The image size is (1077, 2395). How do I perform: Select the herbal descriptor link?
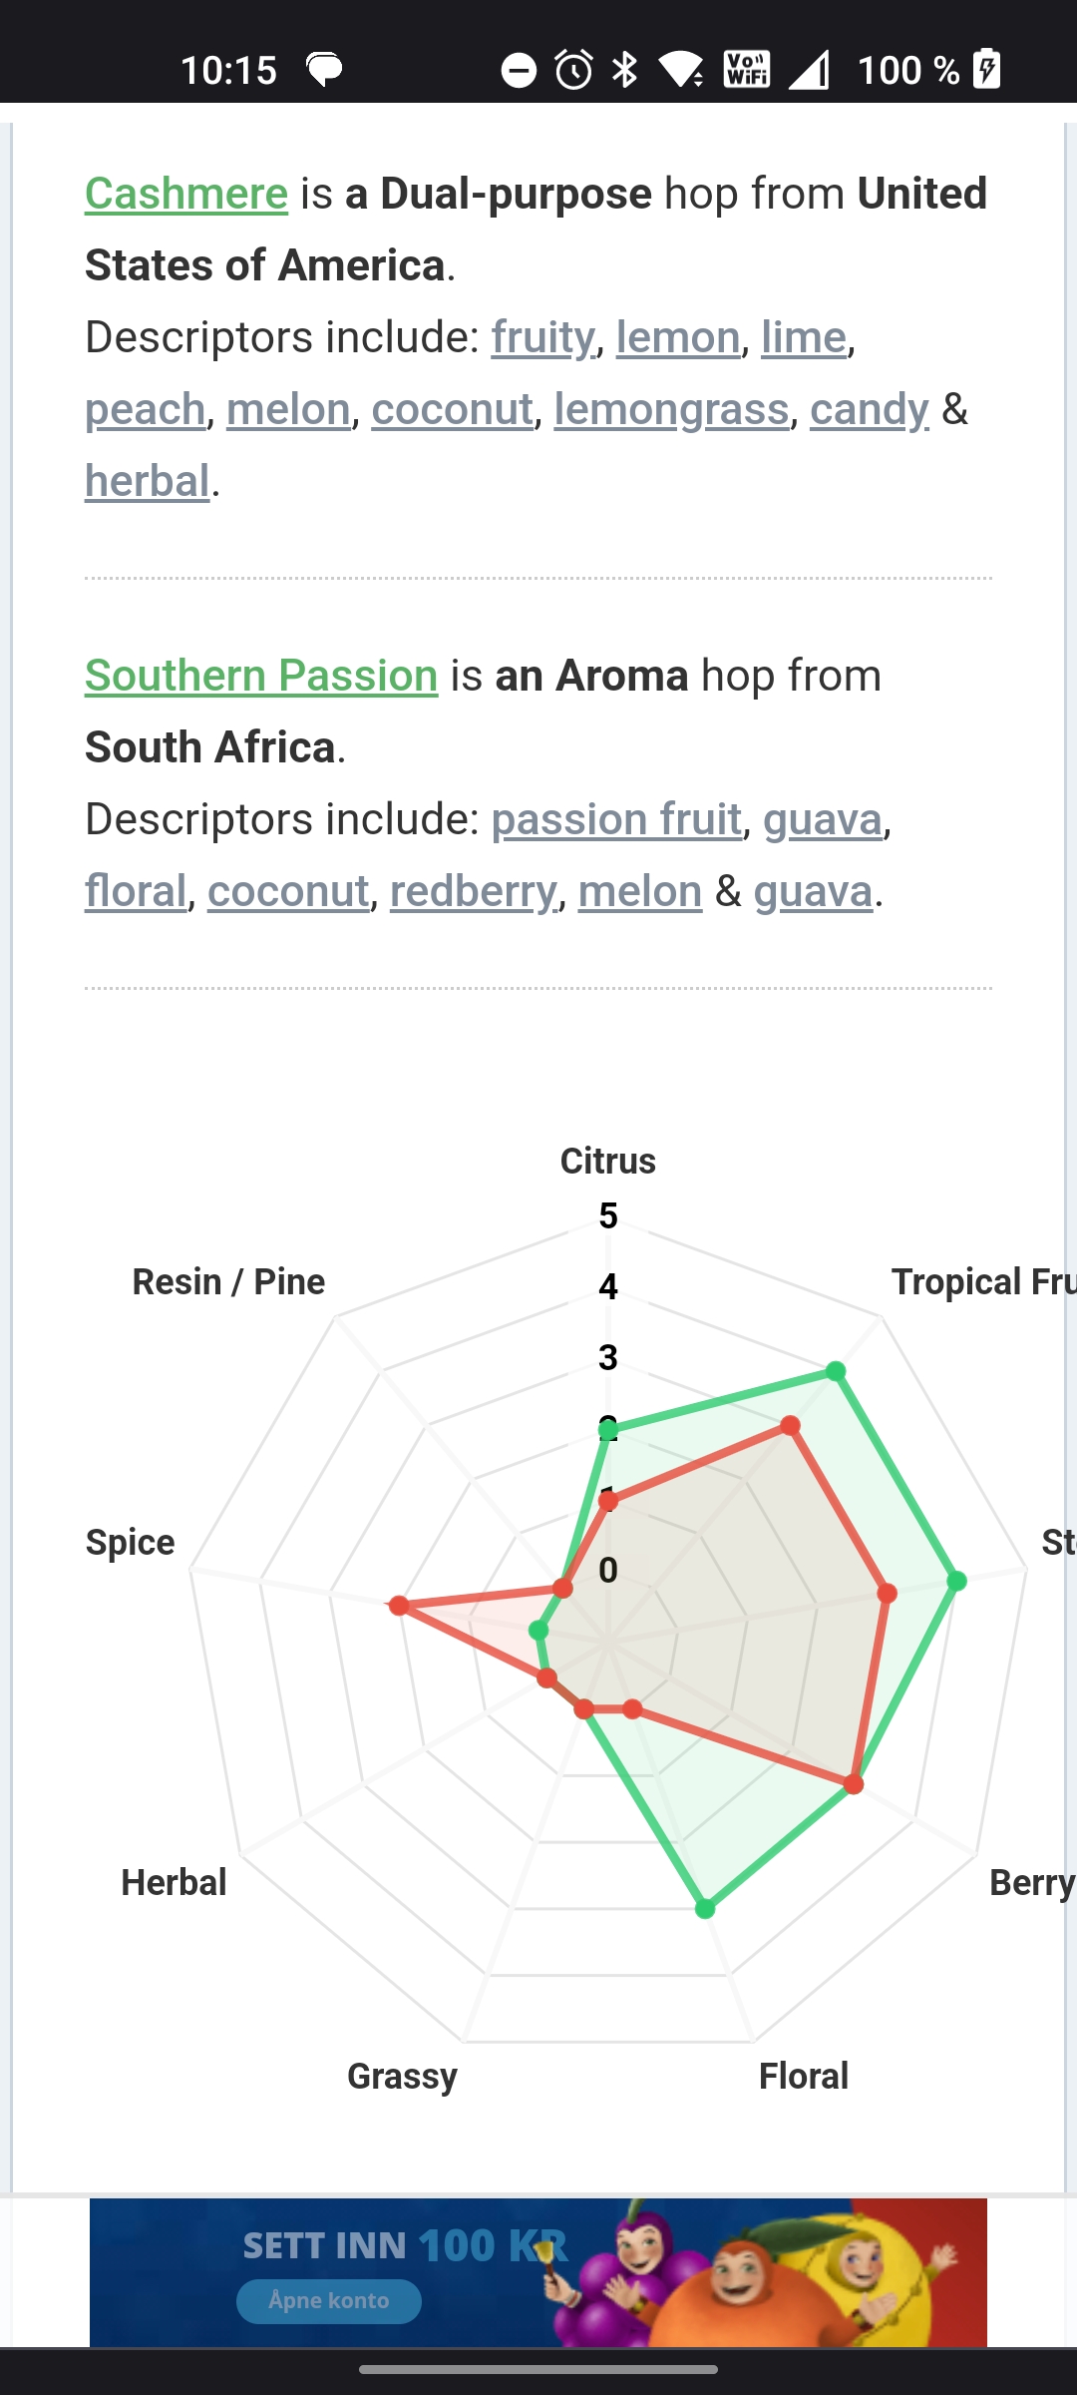pos(148,481)
